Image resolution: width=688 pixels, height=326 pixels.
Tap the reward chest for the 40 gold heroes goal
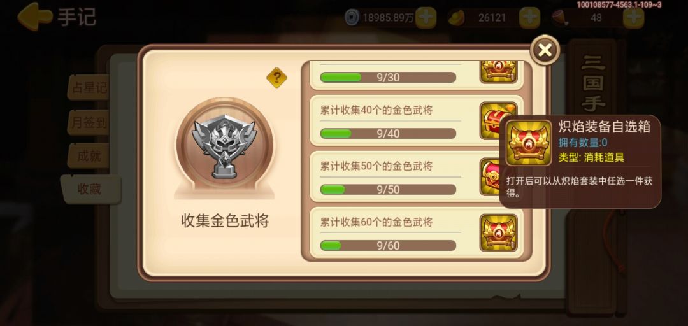click(x=491, y=121)
